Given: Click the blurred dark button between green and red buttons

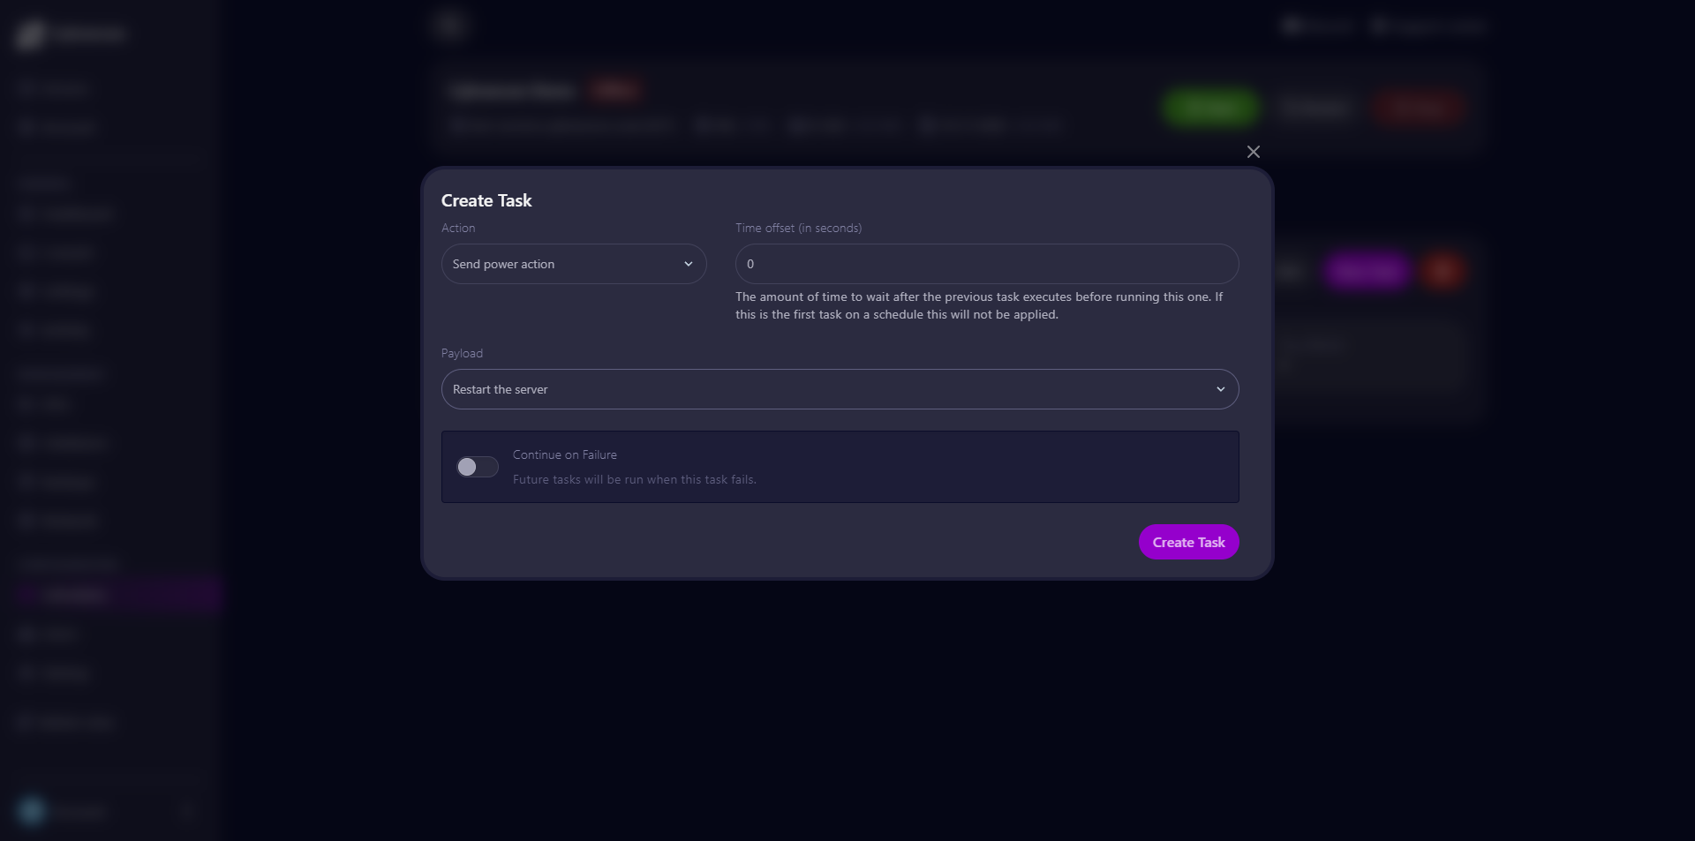Looking at the screenshot, I should click(x=1315, y=108).
